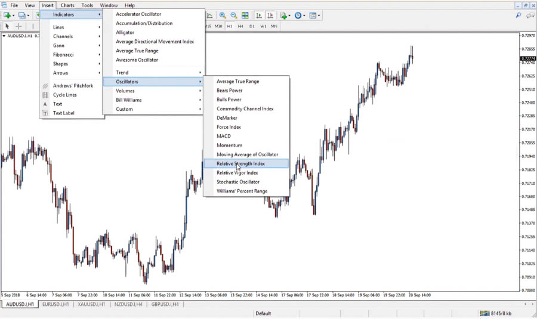The height and width of the screenshot is (319, 537).
Task: Open the Templates dropdown arrow
Action: pyautogui.click(x=319, y=16)
